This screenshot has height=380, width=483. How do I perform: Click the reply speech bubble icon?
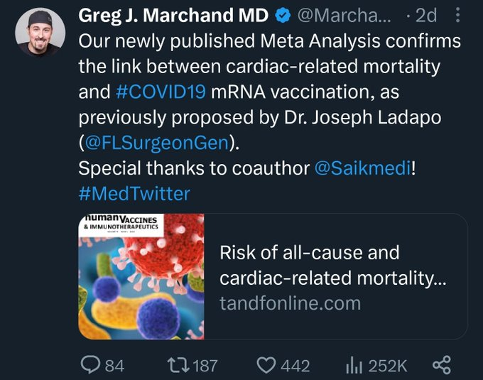pos(90,365)
